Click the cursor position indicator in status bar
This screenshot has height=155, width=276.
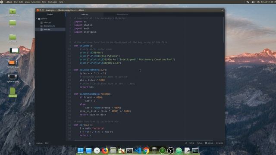tap(47, 143)
